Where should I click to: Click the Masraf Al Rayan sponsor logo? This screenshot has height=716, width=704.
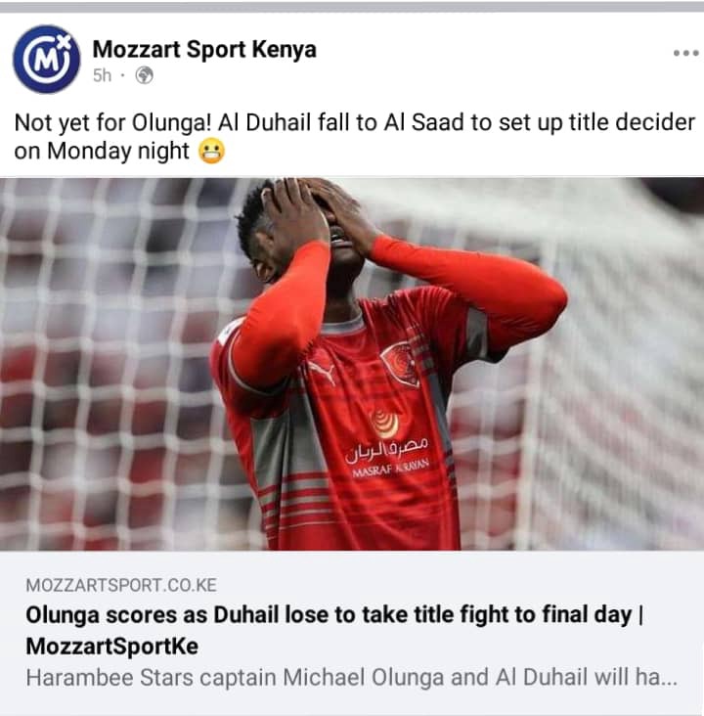386,445
